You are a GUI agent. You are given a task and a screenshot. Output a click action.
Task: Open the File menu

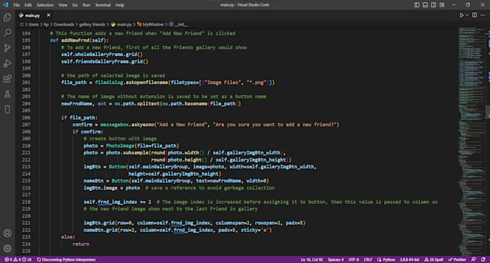point(17,5)
